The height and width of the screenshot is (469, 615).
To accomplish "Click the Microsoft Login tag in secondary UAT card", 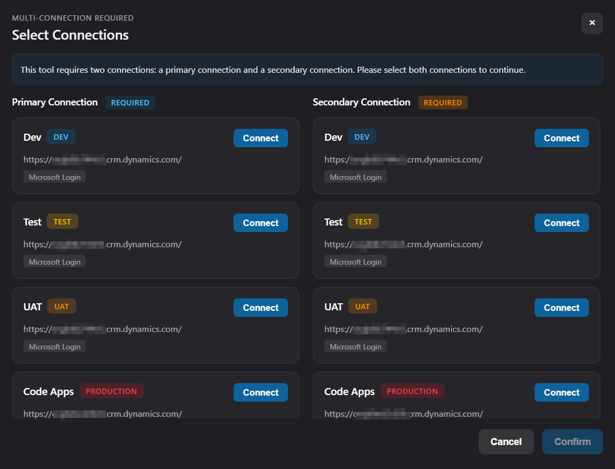I will click(355, 347).
